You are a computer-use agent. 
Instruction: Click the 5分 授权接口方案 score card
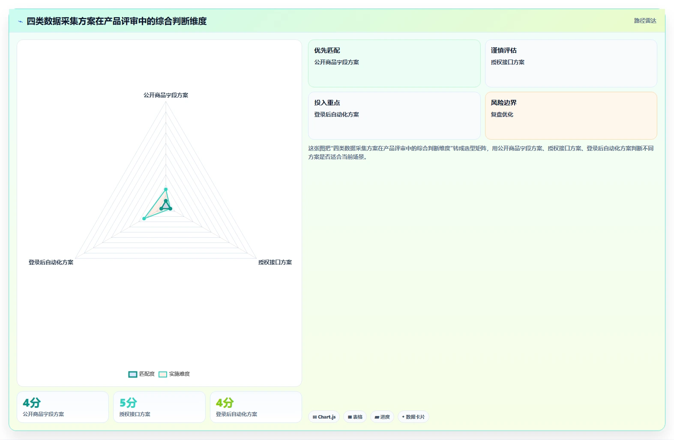click(159, 407)
